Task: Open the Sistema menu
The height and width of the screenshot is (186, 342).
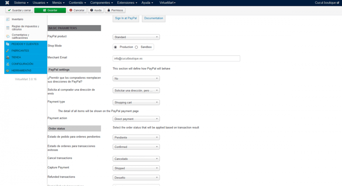Action: click(x=21, y=2)
